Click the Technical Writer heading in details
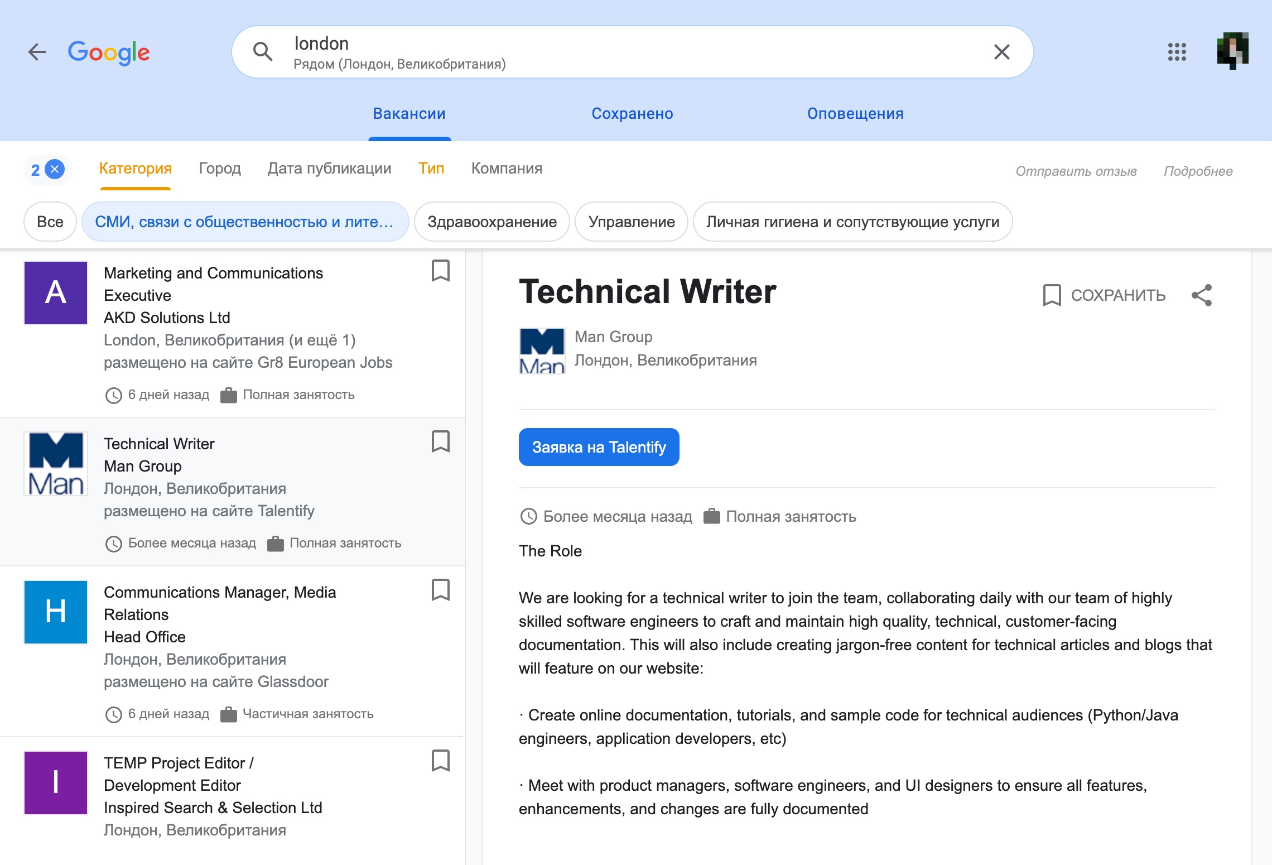1272x865 pixels. coord(647,292)
